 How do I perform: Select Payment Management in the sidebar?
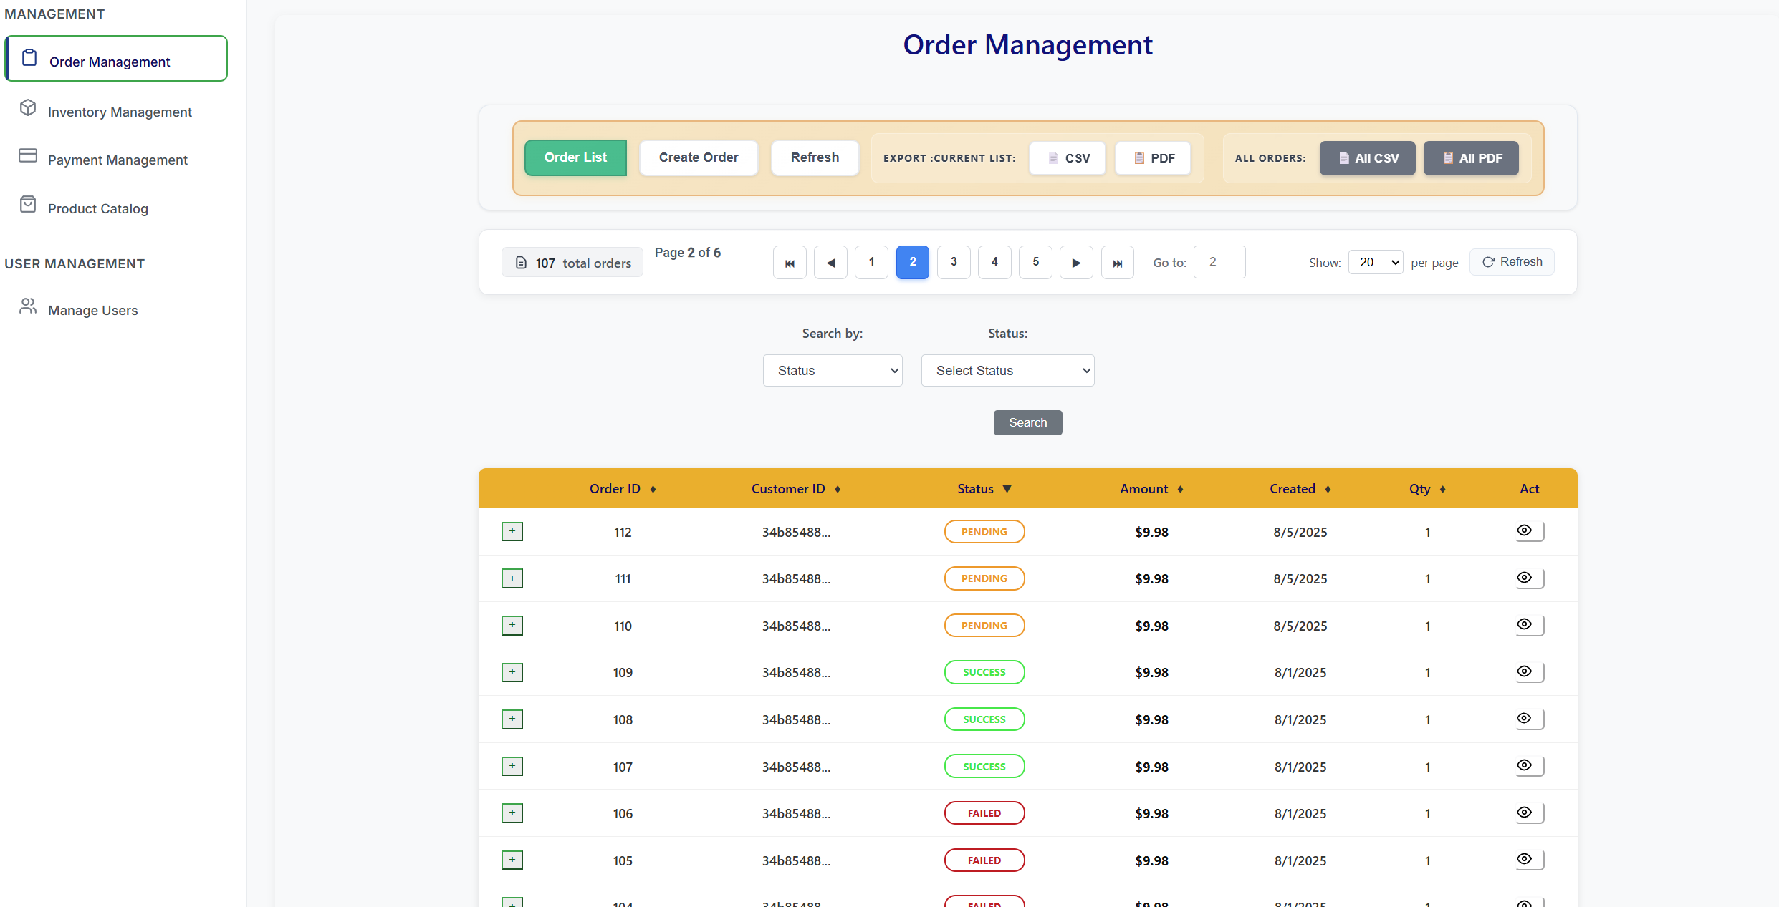click(117, 160)
